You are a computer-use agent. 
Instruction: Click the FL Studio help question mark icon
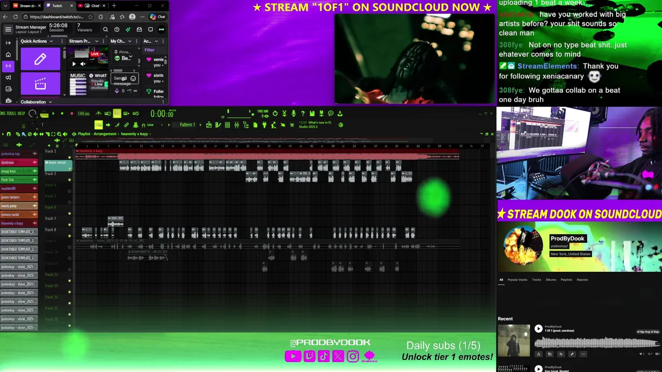(303, 114)
